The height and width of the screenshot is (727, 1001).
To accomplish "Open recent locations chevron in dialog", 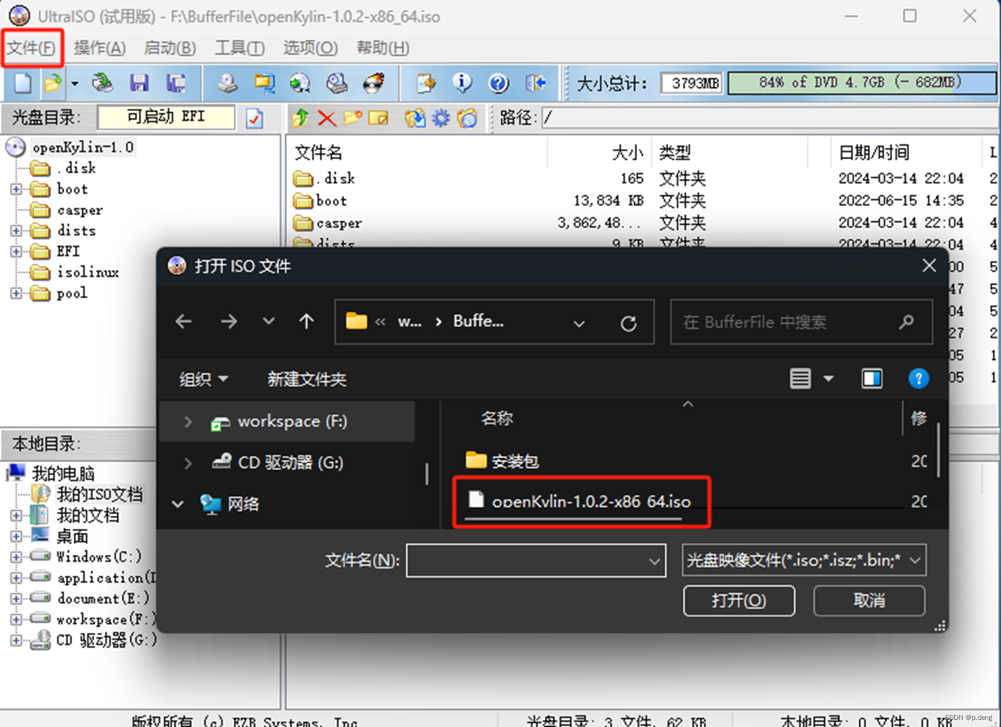I will tap(269, 322).
